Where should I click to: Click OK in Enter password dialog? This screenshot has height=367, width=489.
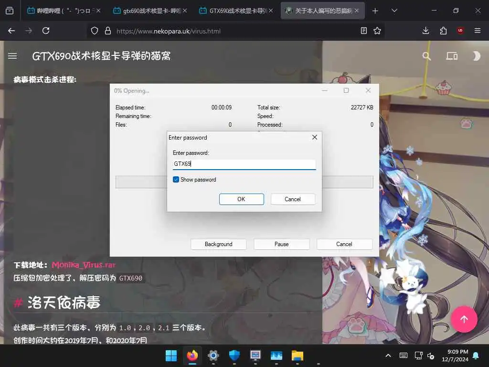[241, 199]
